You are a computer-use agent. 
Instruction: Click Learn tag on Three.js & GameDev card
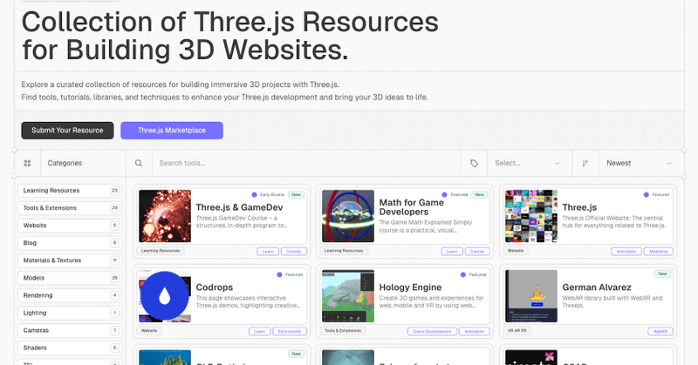pos(268,251)
